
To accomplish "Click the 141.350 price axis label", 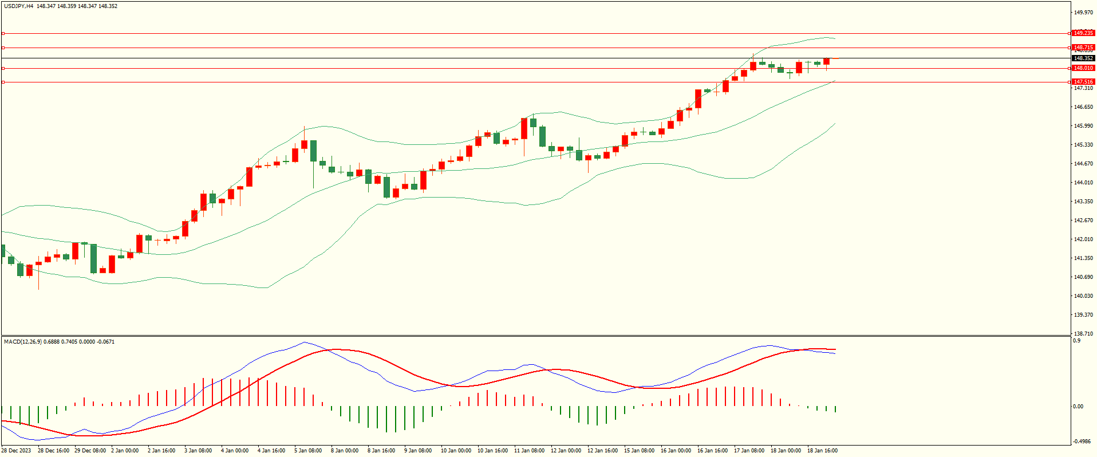I will [1084, 258].
